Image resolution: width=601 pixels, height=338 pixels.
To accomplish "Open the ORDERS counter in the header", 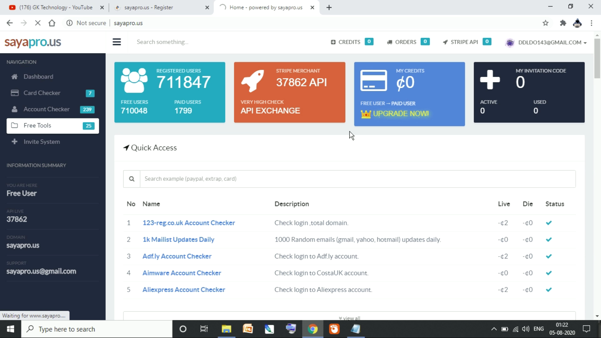I will [x=408, y=42].
